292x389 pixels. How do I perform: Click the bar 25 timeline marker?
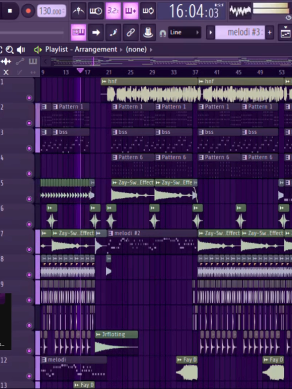(130, 72)
